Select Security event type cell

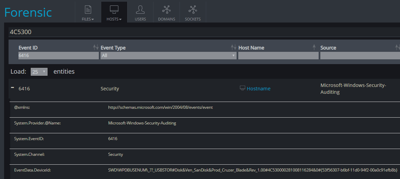[x=110, y=89]
